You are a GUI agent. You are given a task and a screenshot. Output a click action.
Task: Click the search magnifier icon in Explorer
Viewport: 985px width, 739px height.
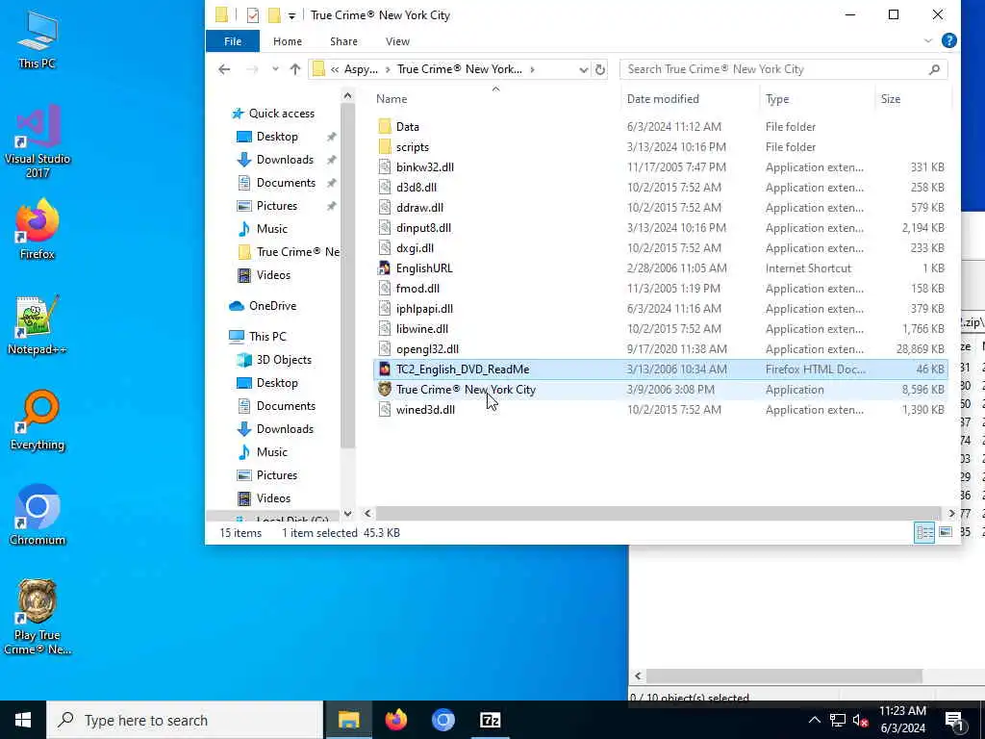pyautogui.click(x=934, y=69)
